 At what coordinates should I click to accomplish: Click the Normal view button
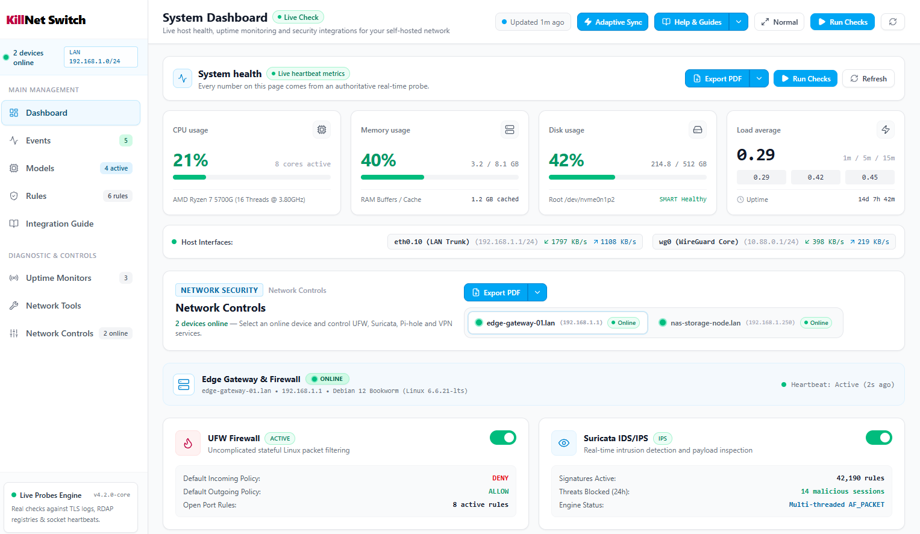coord(779,22)
